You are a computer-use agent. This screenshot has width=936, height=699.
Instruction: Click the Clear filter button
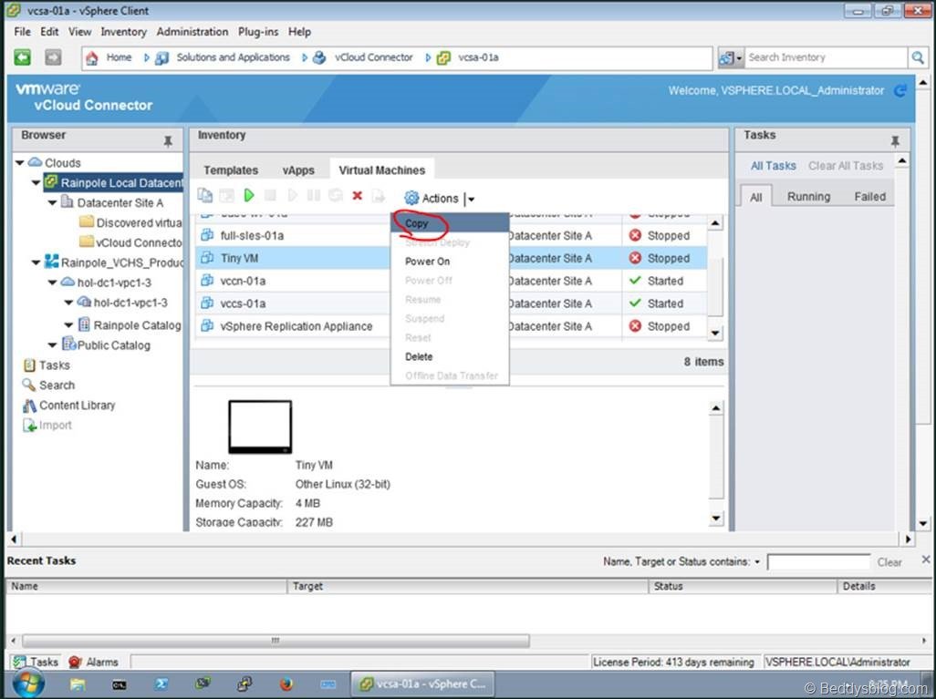[x=889, y=562]
